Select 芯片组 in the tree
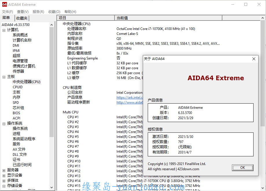266x191 pixels. 18,108
